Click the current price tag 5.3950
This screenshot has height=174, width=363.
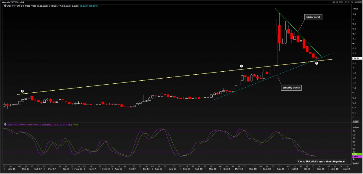click(x=355, y=58)
